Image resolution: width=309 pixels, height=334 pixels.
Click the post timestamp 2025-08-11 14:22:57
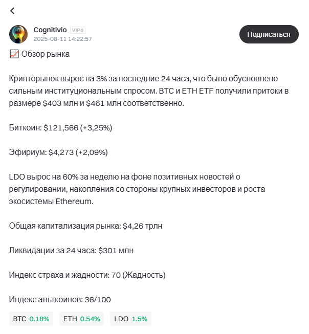(62, 39)
